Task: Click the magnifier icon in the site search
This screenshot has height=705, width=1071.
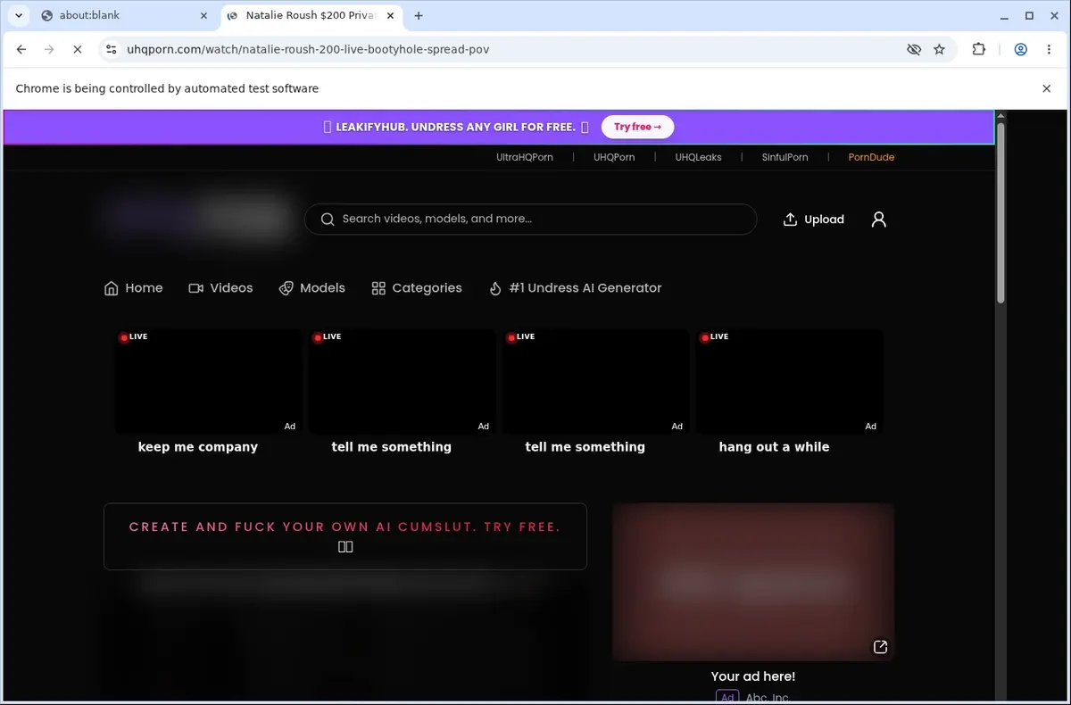Action: (x=328, y=219)
